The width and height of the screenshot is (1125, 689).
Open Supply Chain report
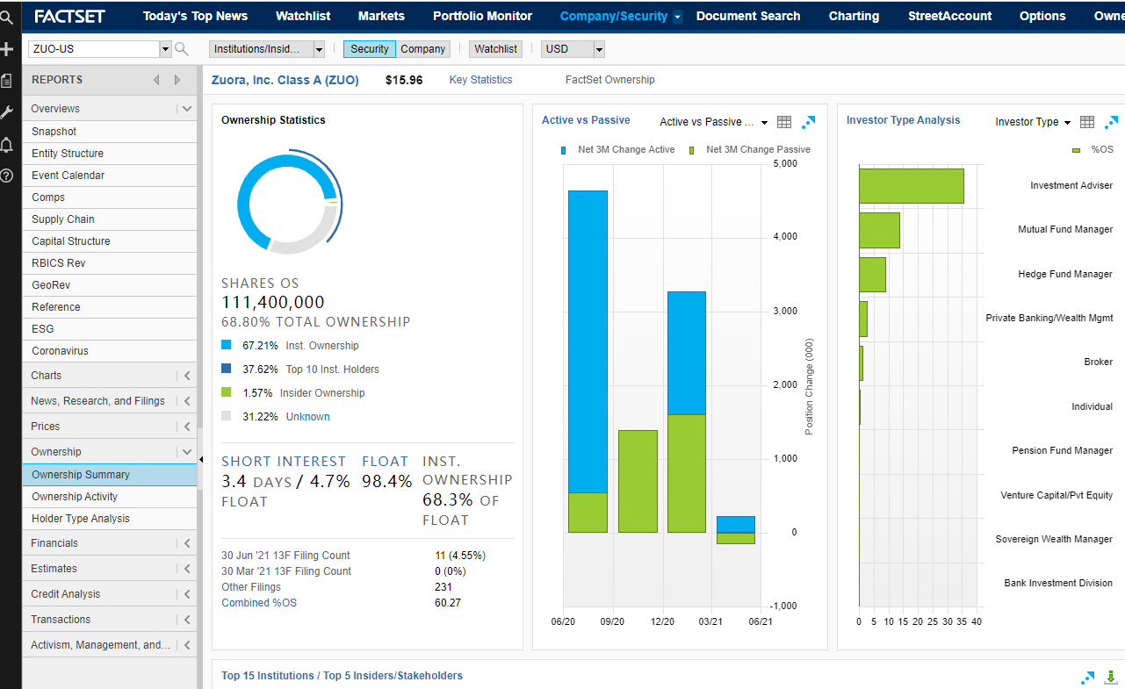tap(110, 219)
